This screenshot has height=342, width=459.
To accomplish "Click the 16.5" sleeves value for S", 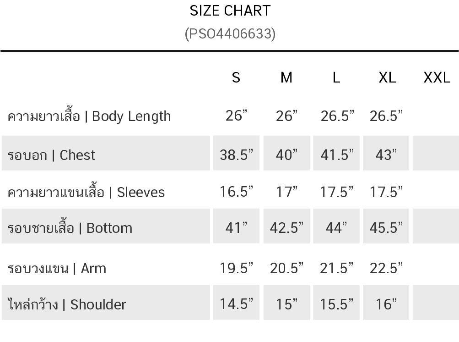I will pos(236,192).
